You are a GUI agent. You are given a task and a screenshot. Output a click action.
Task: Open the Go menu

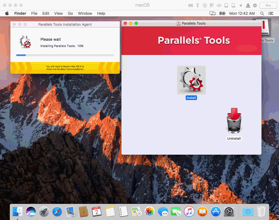click(70, 13)
